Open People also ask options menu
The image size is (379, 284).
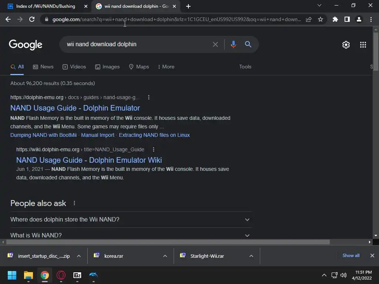[x=74, y=203]
